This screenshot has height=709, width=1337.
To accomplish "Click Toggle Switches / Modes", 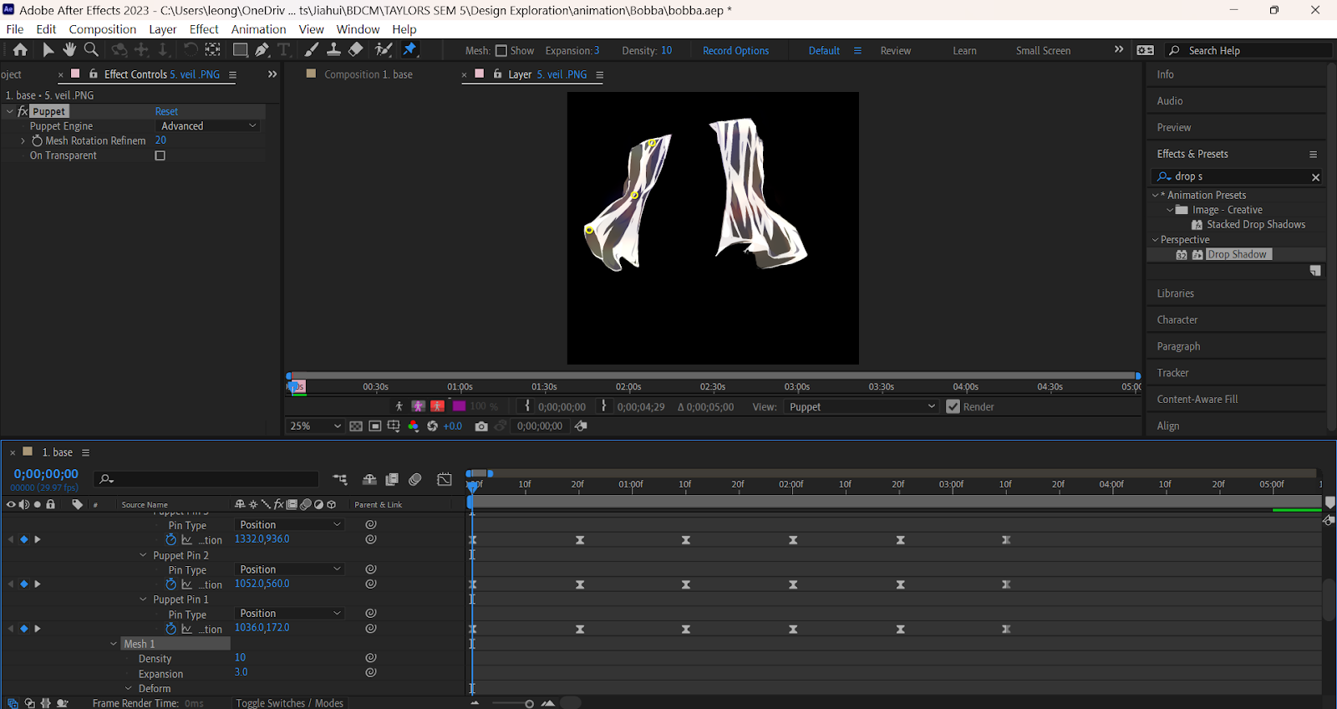I will pos(289,703).
